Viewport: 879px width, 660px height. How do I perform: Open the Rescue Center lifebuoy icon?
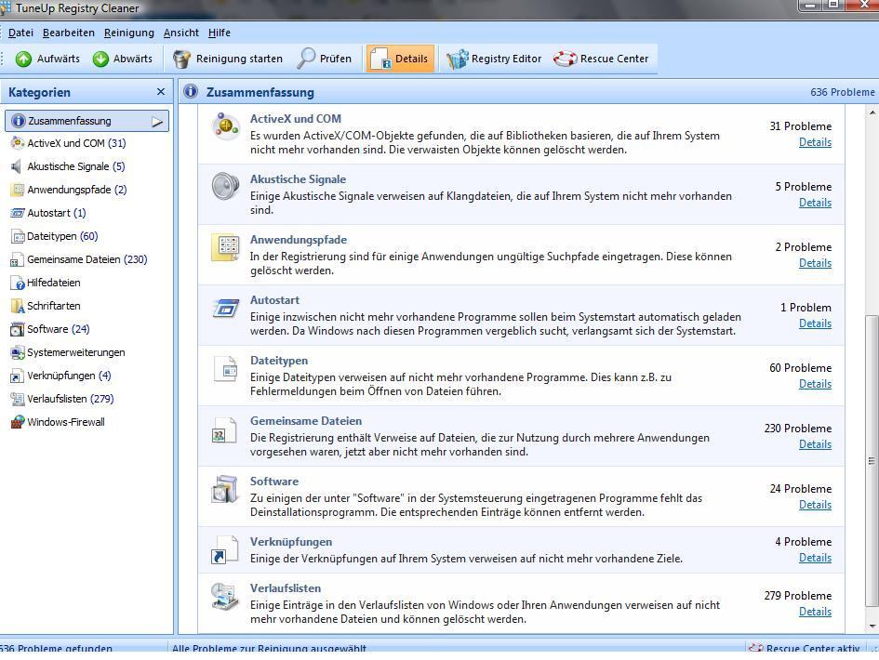pyautogui.click(x=565, y=59)
